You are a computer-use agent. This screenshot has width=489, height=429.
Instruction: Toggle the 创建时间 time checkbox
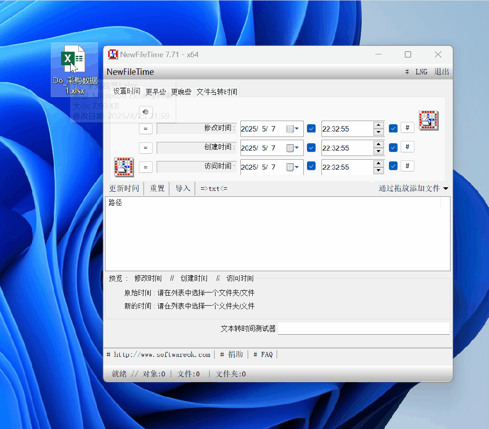point(393,147)
